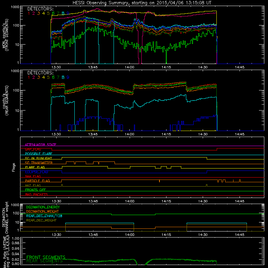Screen dimensions: 268x268
Task: Click detector number 8 in the front segments legend
Action: 63,13
